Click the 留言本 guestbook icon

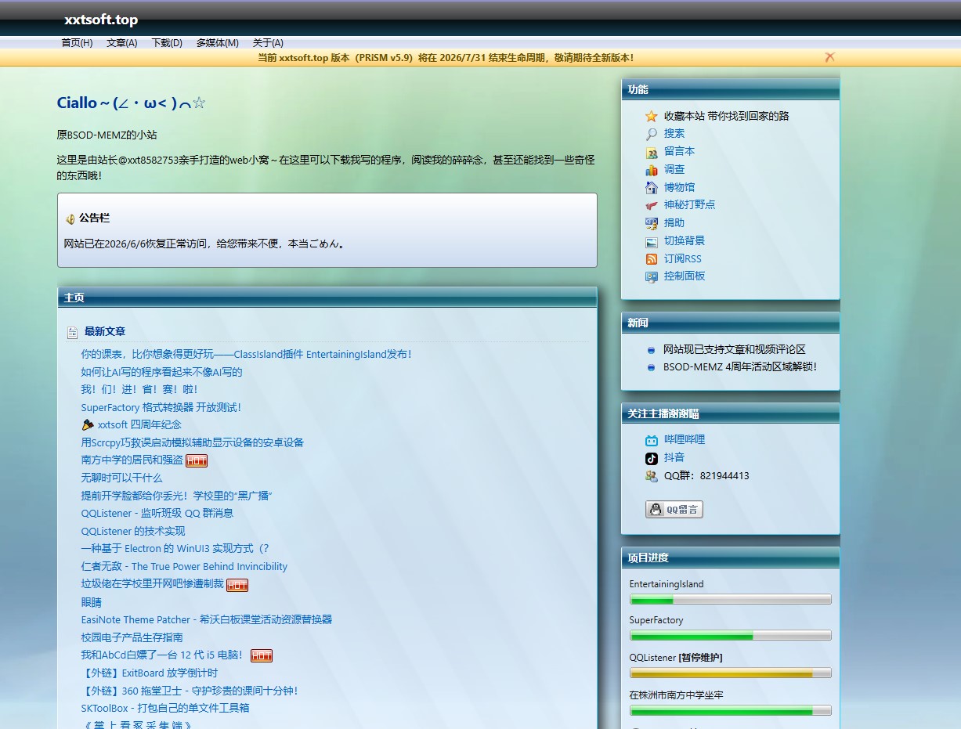coord(652,152)
